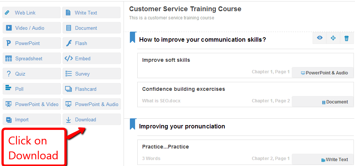Insert a Poll item
Screen dimensions: 355x166
tap(31, 89)
